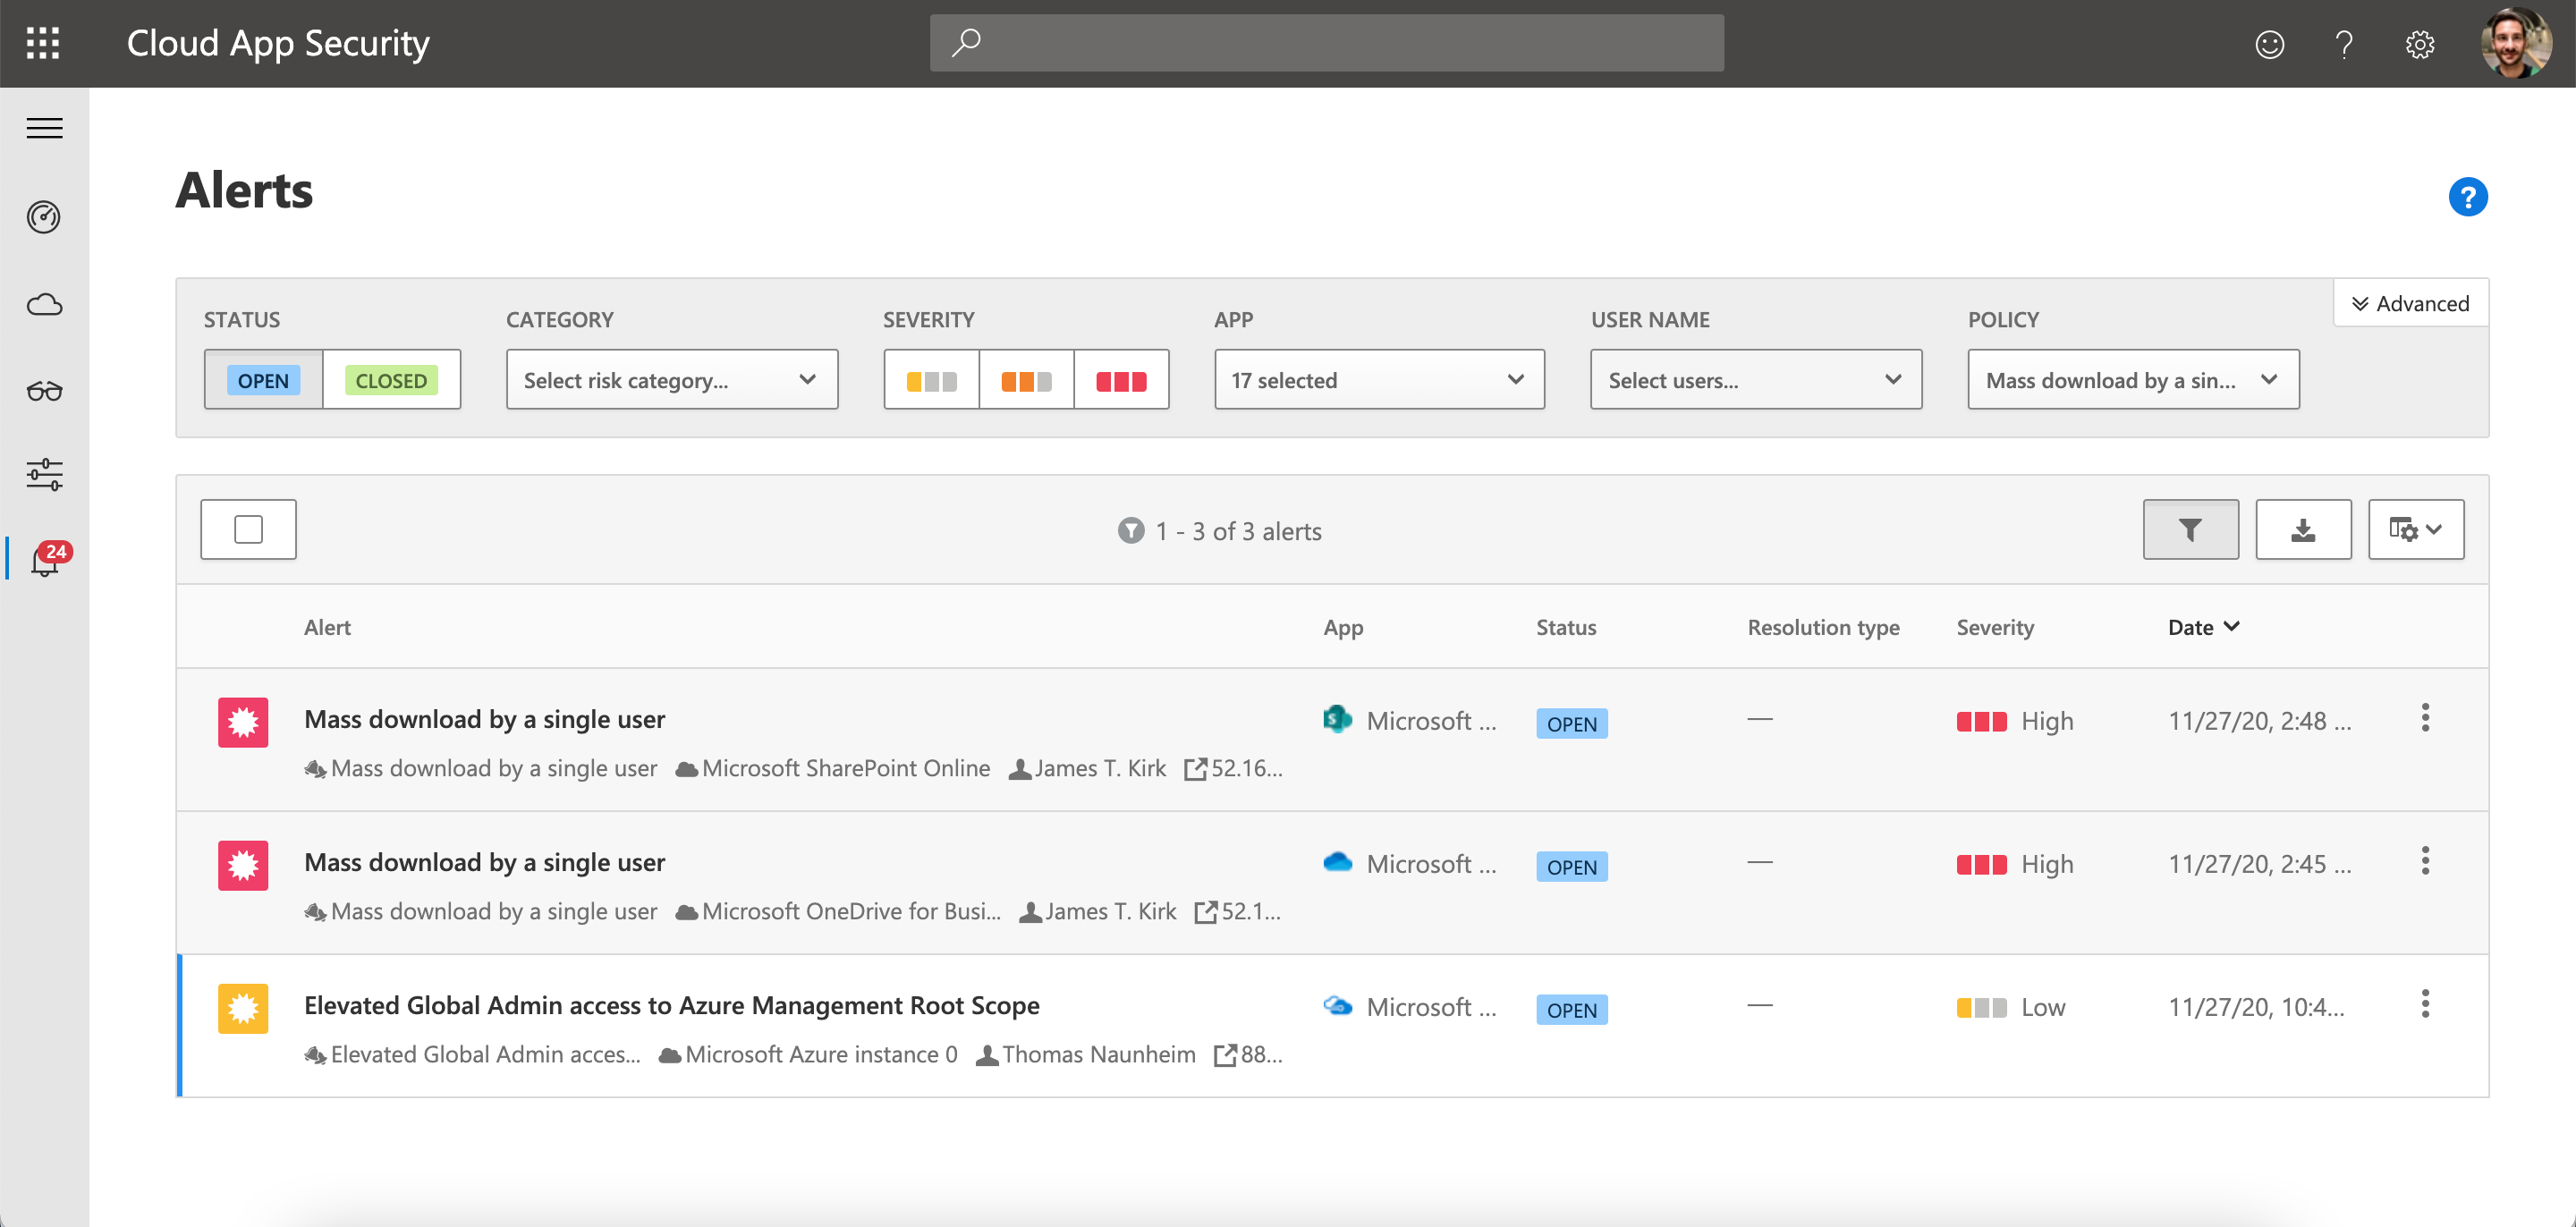Toggle the OPEN status filter button
Image resolution: width=2576 pixels, height=1227 pixels.
[263, 379]
